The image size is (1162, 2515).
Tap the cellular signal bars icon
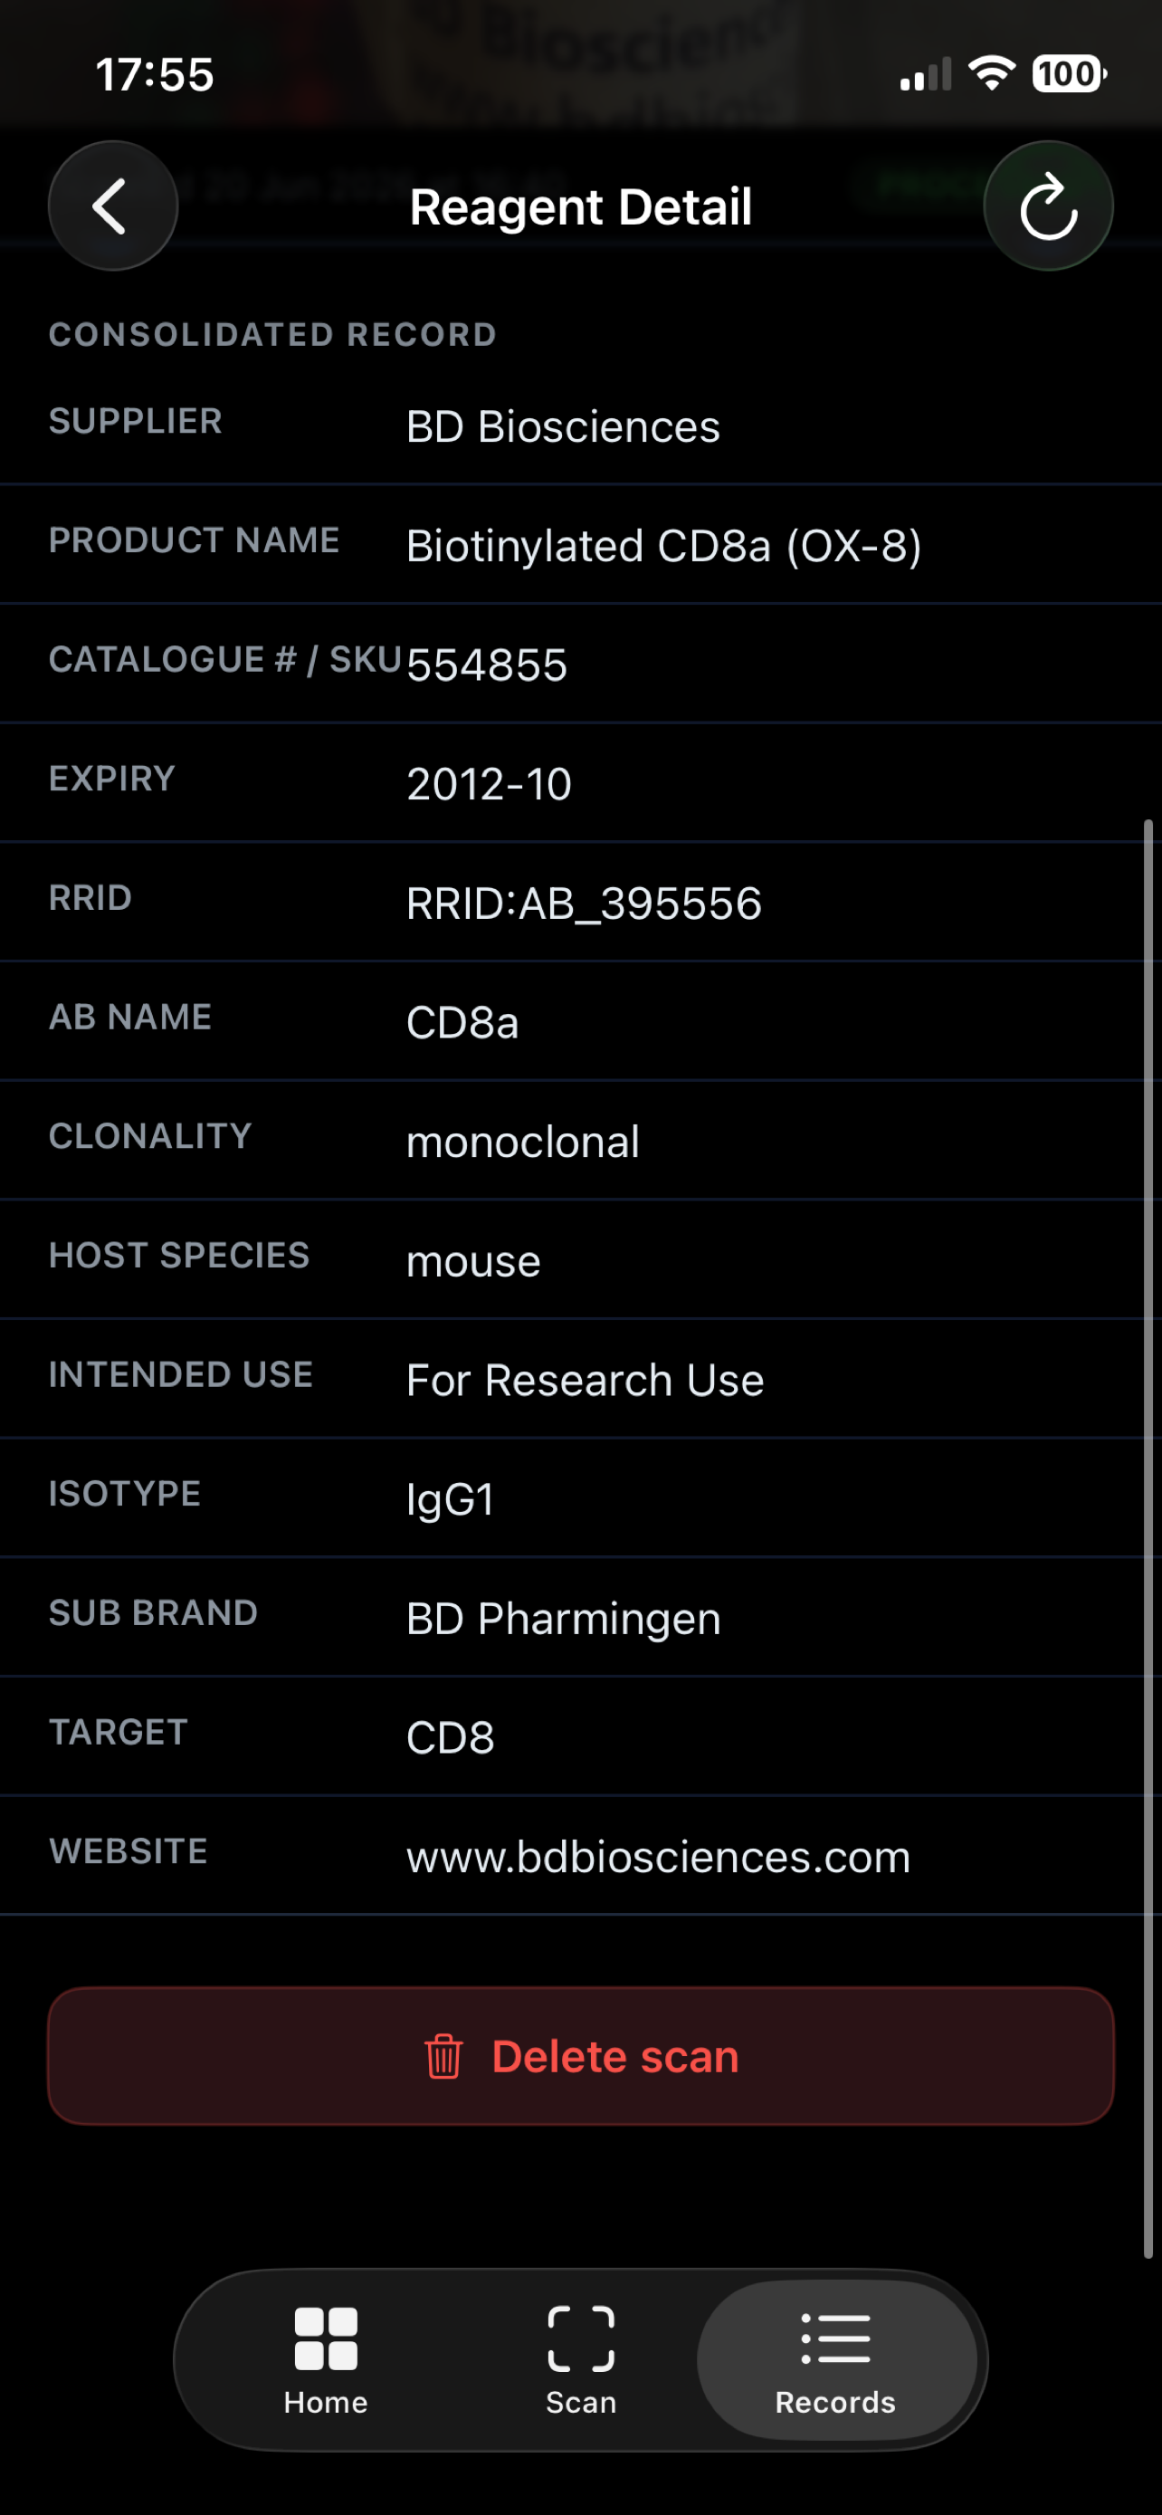coord(925,74)
